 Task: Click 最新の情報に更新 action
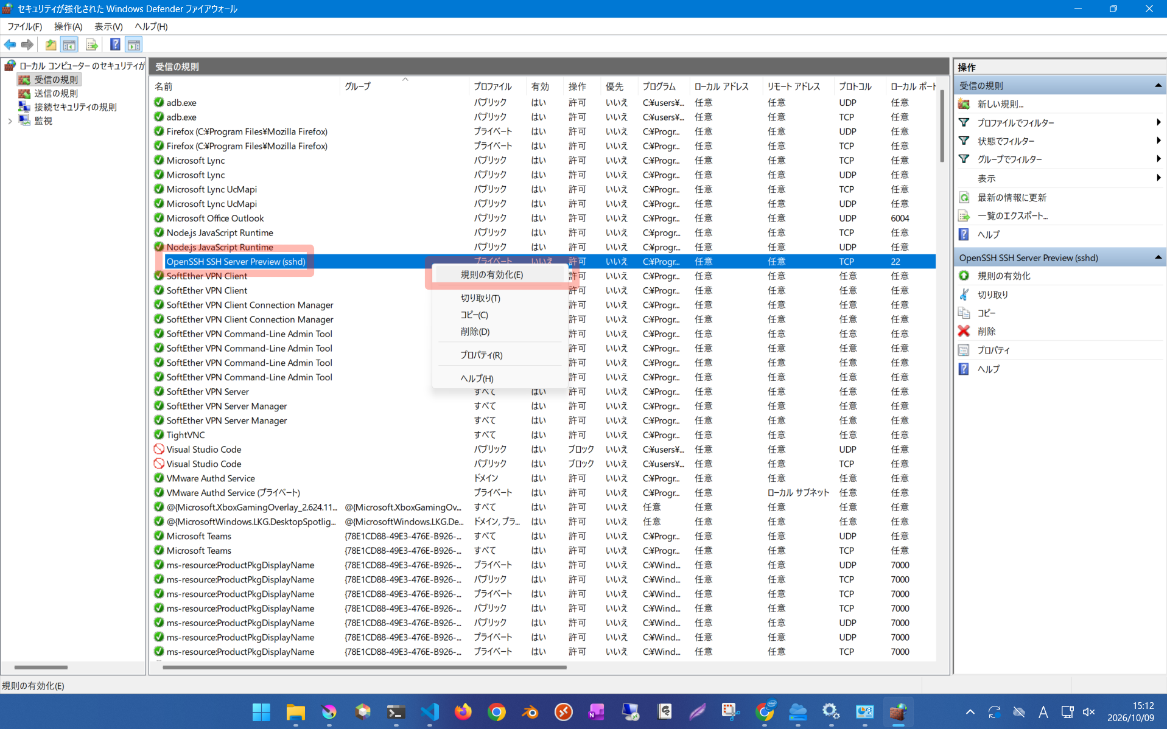tap(1012, 197)
